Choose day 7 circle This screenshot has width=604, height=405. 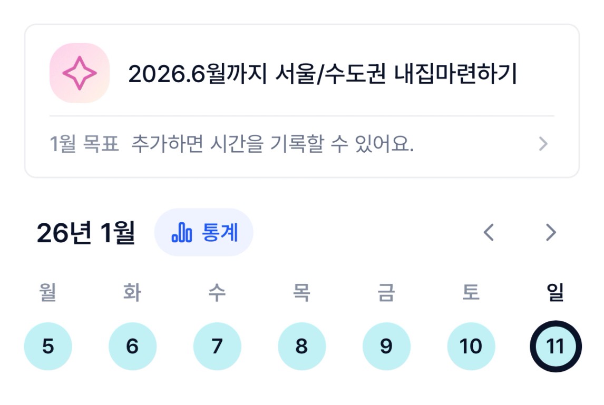[217, 347]
